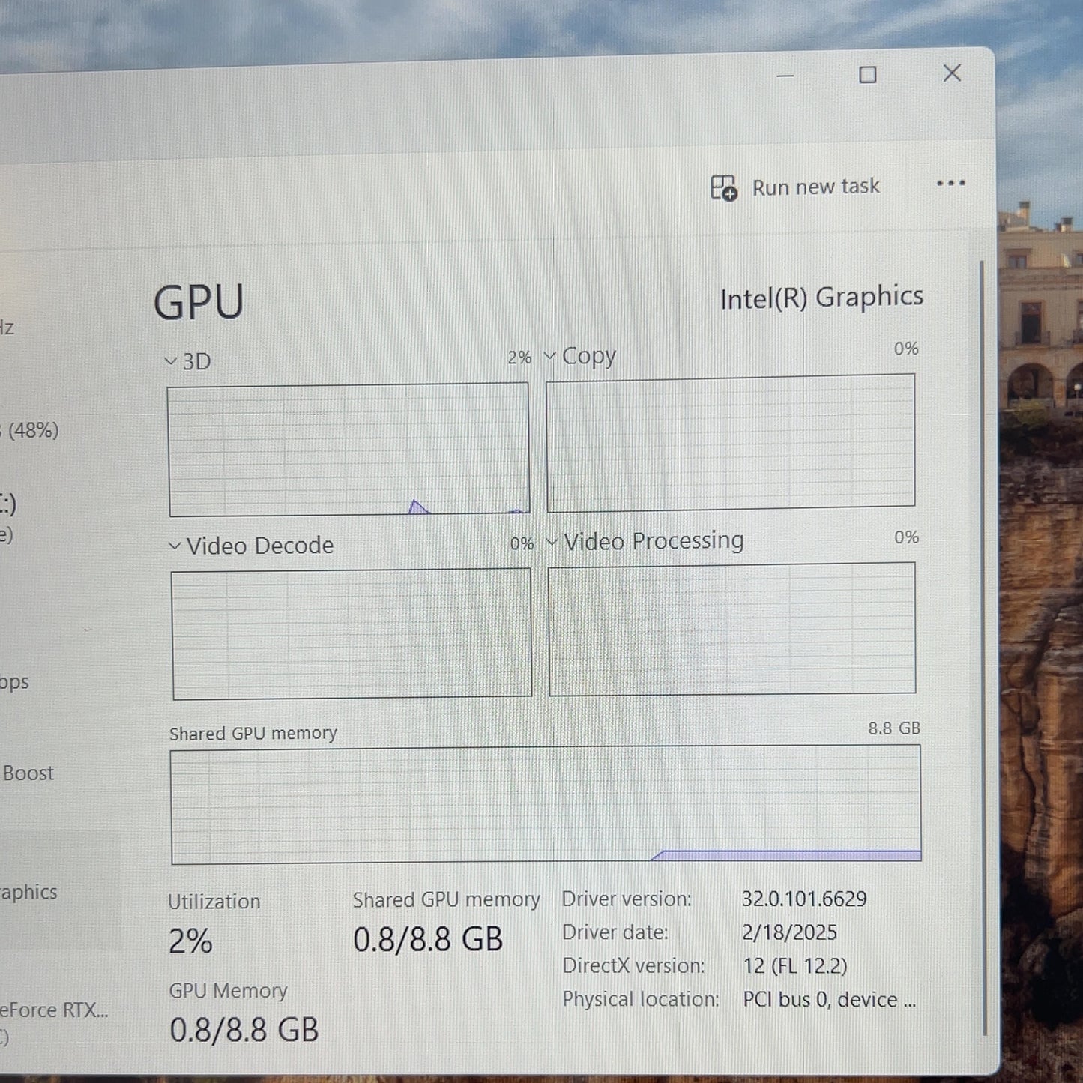This screenshot has height=1083, width=1083.
Task: Open the 3D engine dropdown chevron
Action: [170, 361]
